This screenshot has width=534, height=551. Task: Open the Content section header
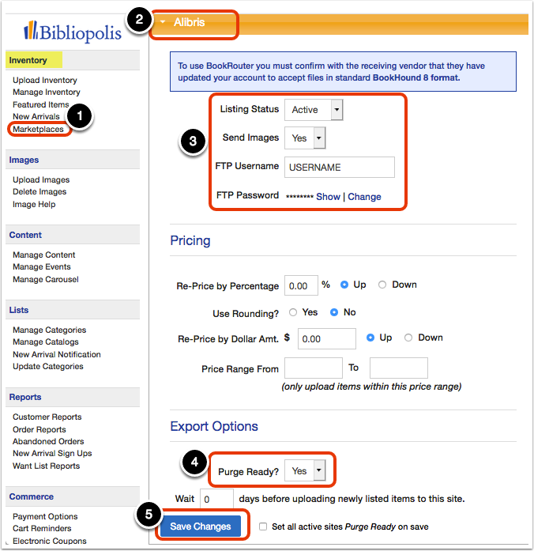pyautogui.click(x=73, y=235)
